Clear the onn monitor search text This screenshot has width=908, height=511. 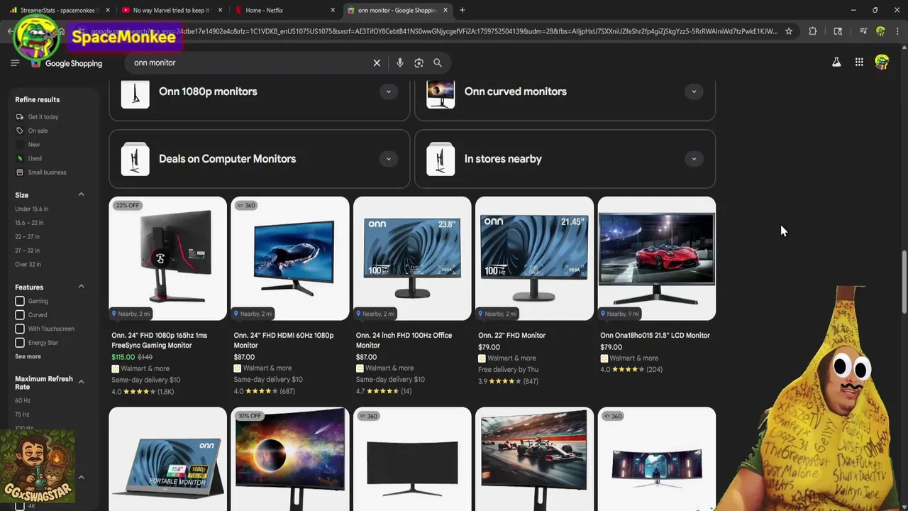[x=377, y=62]
